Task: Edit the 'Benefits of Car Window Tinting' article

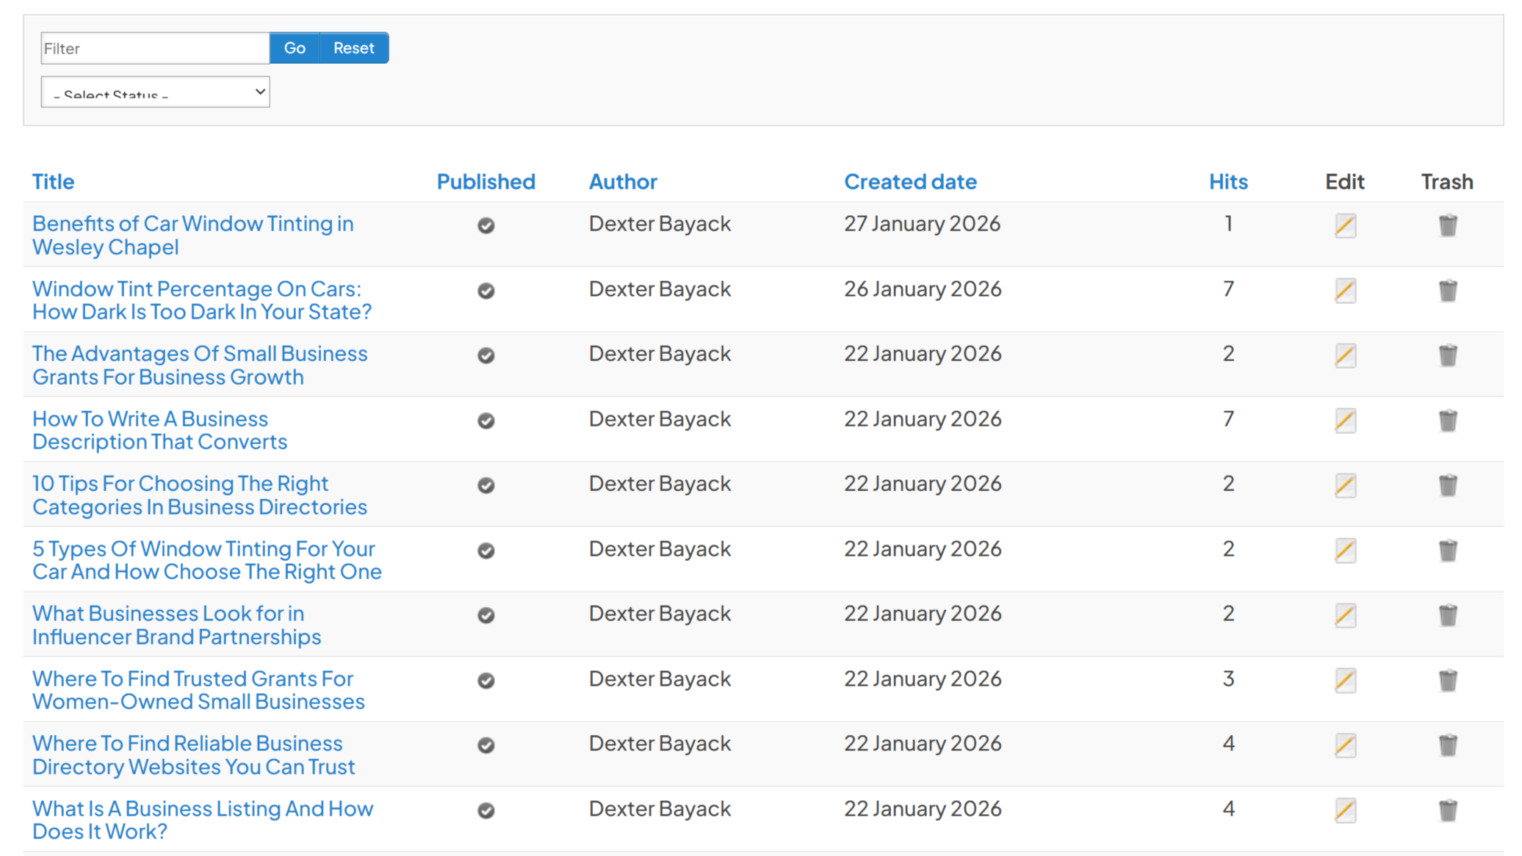Action: pyautogui.click(x=1345, y=225)
